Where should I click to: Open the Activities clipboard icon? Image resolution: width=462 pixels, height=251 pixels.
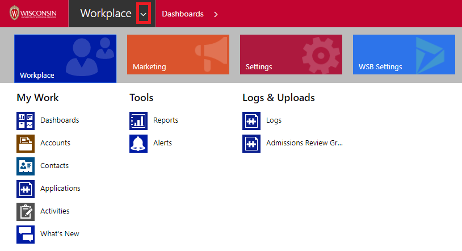tap(26, 211)
